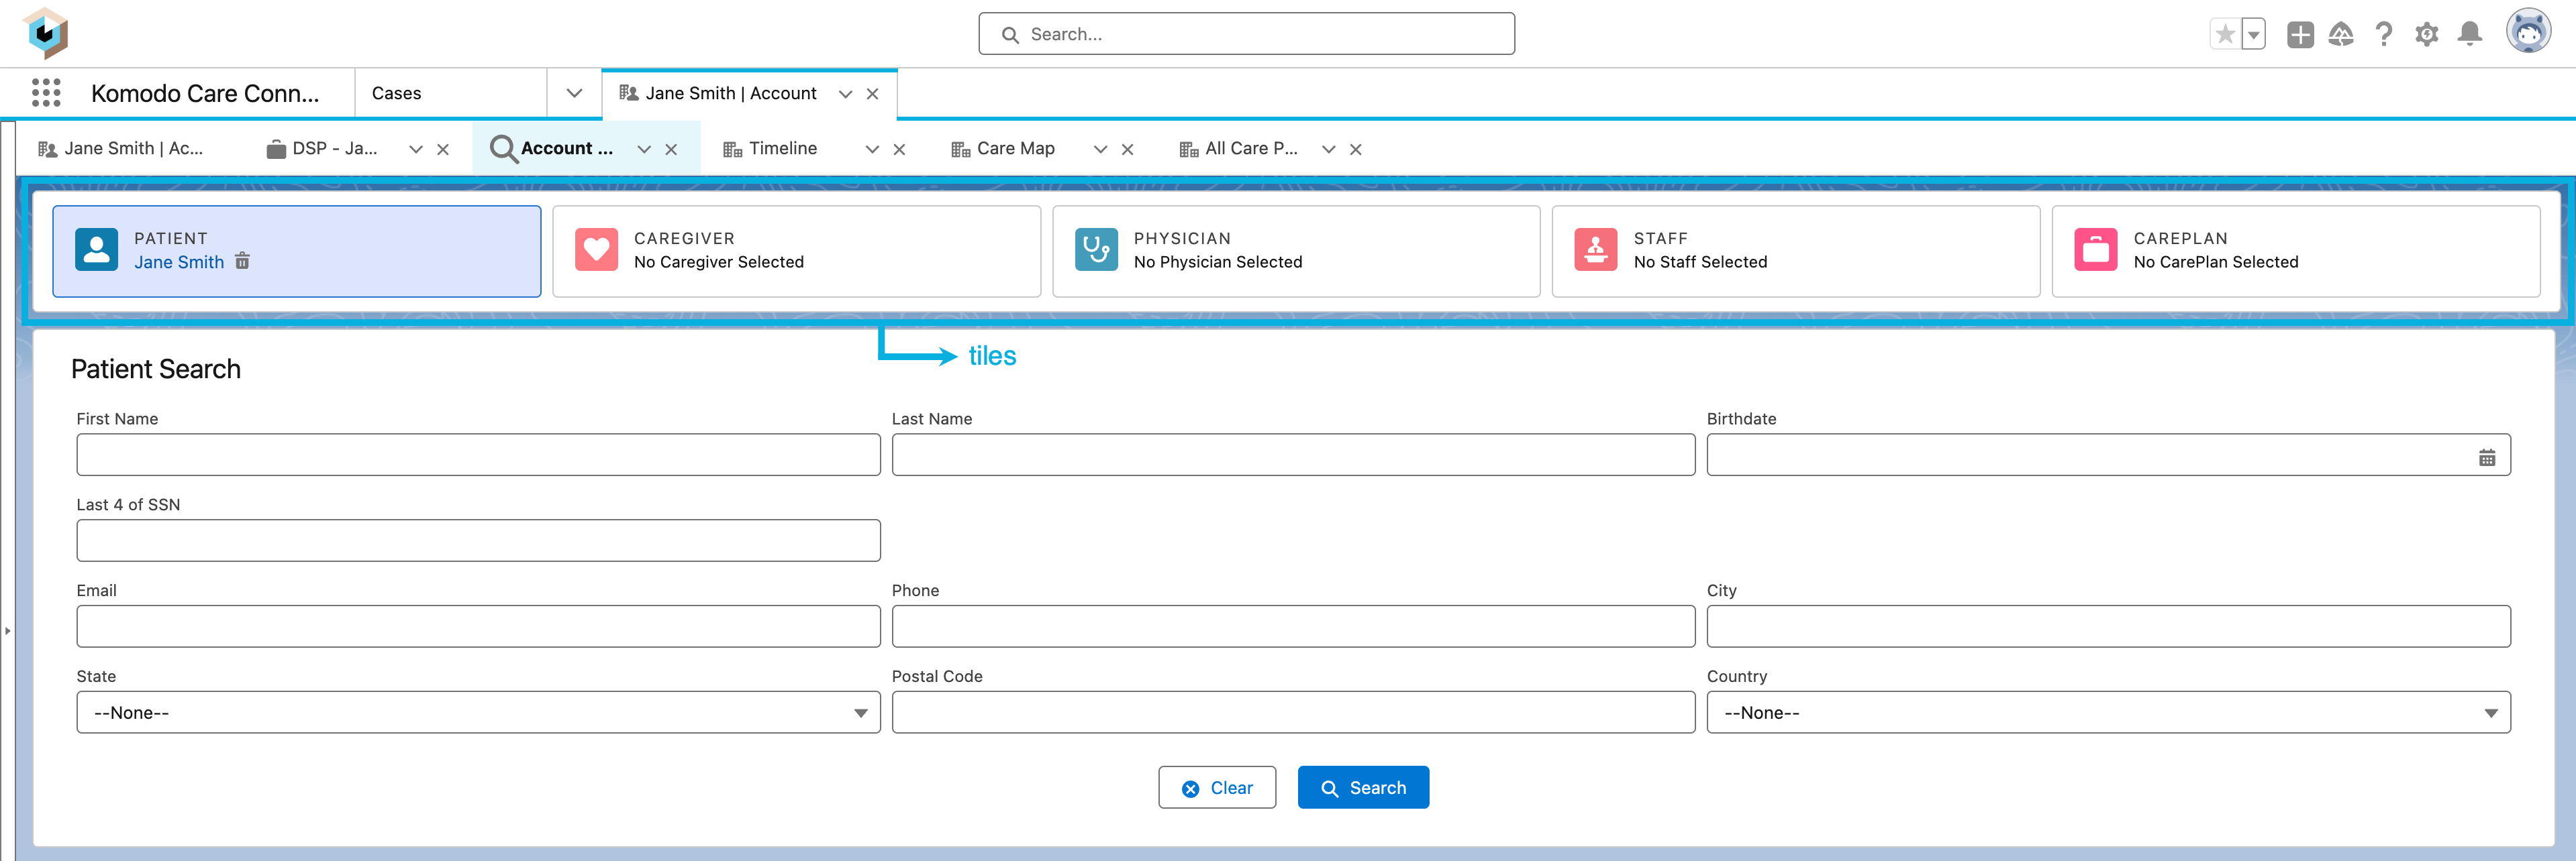2576x861 pixels.
Task: Click the Staff tile icon
Action: [x=1595, y=249]
